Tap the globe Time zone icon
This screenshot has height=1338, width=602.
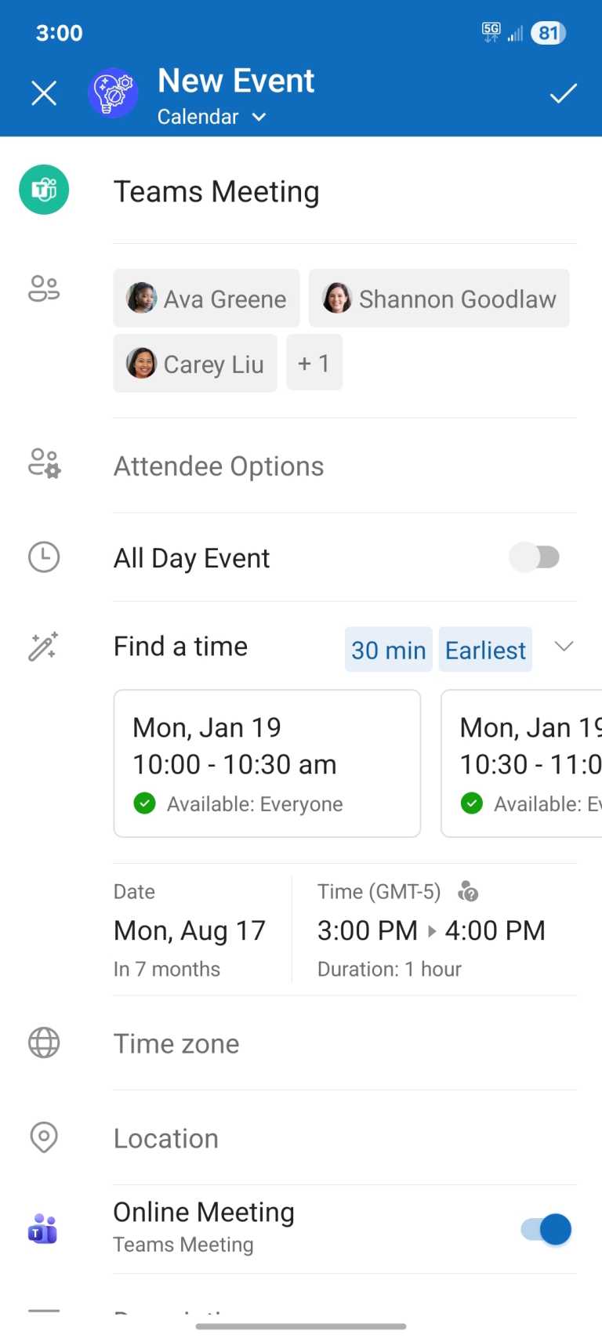(44, 1043)
